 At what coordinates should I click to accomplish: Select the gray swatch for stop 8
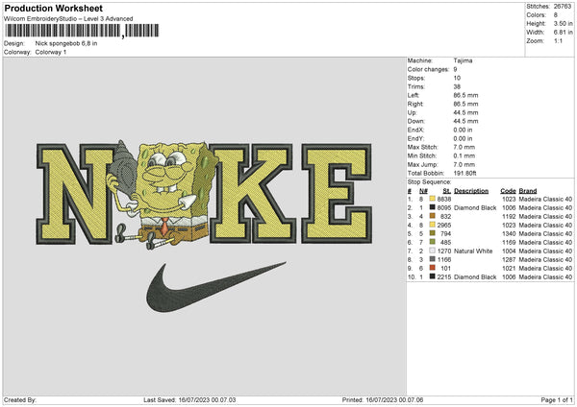pos(432,259)
